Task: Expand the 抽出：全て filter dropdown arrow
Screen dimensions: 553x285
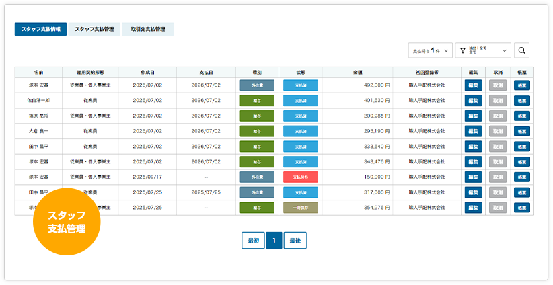Action: click(x=505, y=50)
